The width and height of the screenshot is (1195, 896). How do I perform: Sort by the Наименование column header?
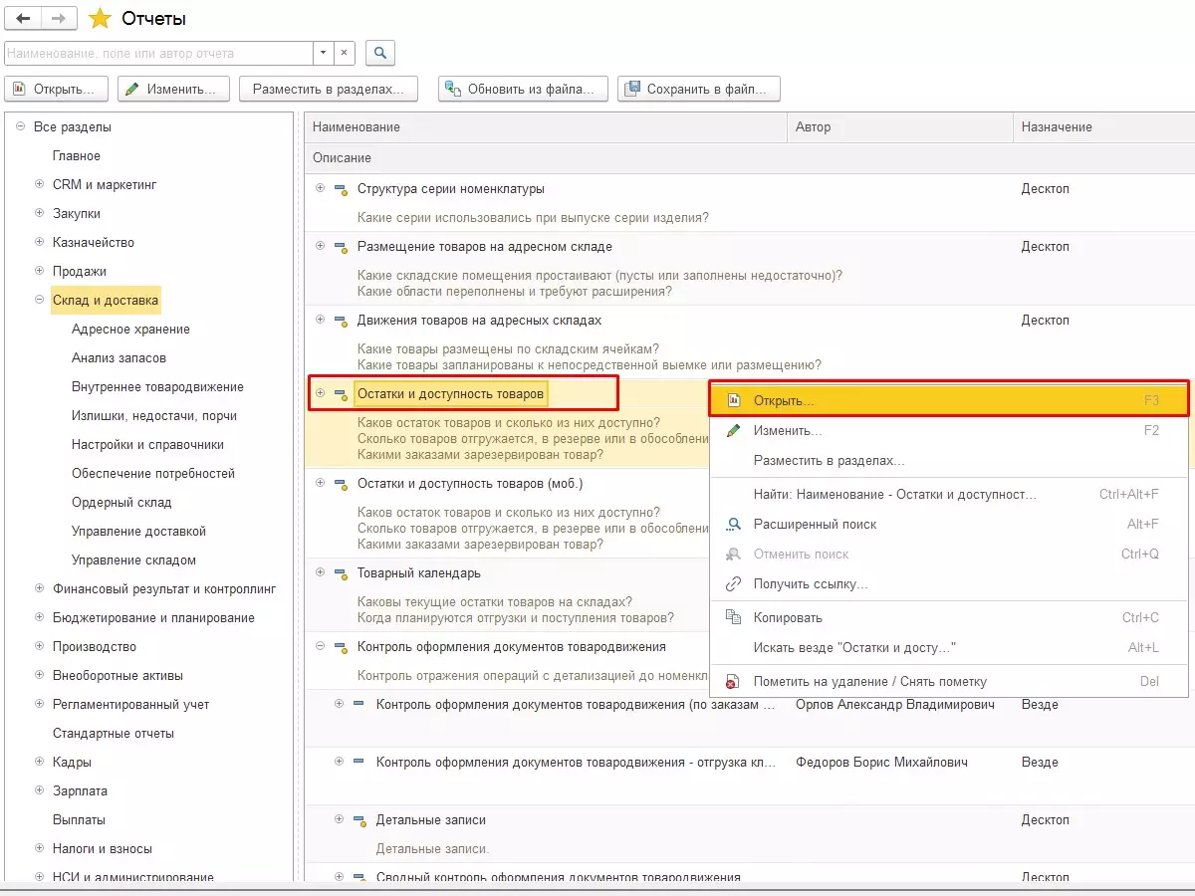coord(546,127)
